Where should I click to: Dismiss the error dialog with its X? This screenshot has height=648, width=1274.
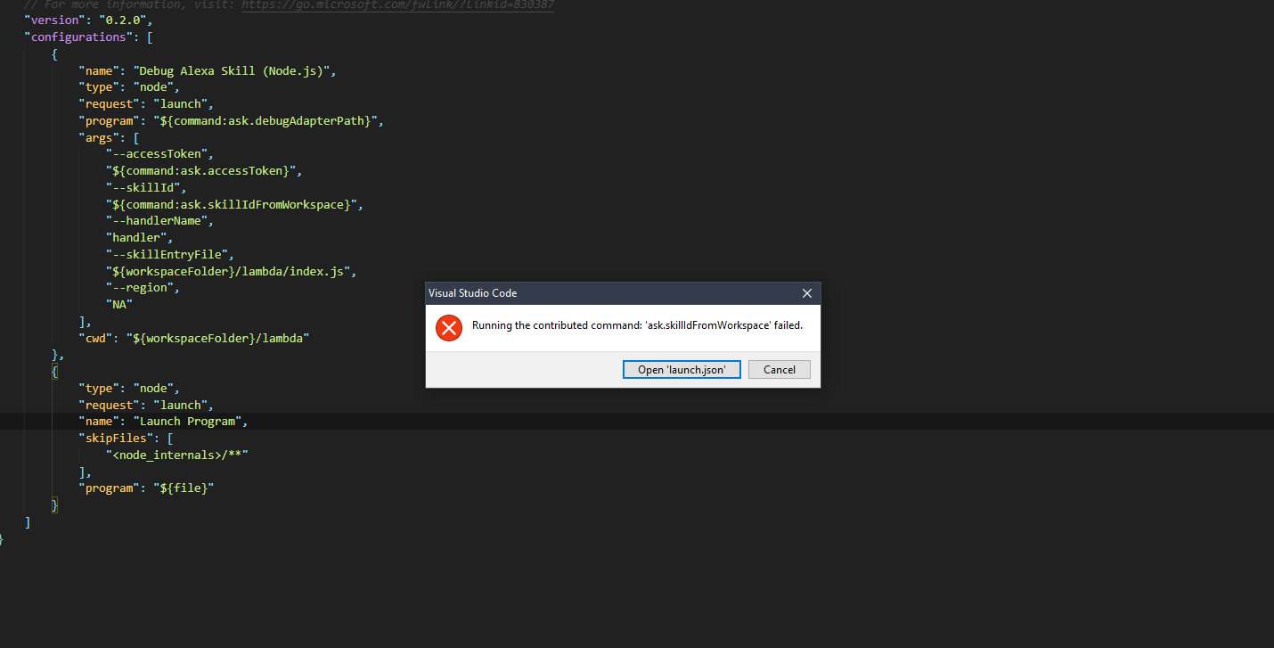click(807, 292)
